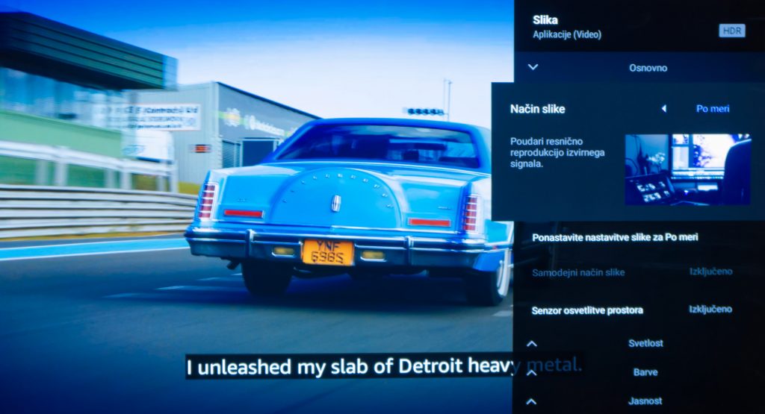Toggle Izključeno value for Senzor osvetlitve prostora
765x414 pixels.
[710, 309]
